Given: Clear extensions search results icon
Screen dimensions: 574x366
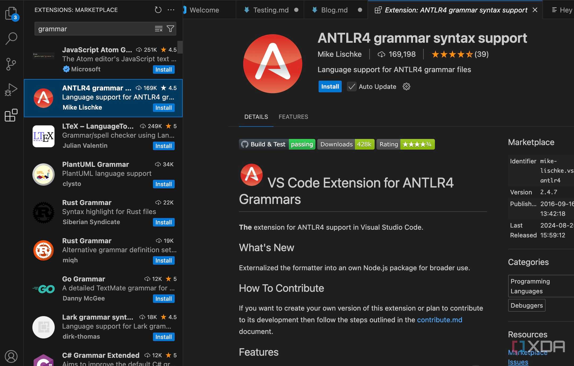Looking at the screenshot, I should point(159,29).
